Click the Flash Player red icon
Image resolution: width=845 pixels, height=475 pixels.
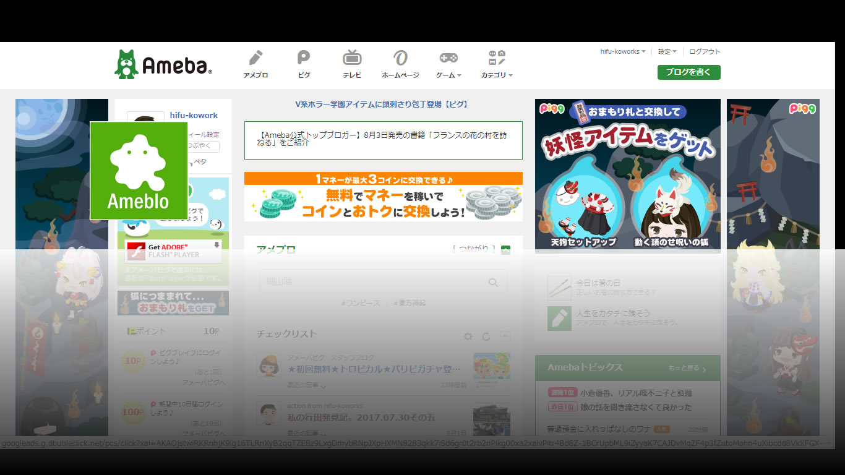pyautogui.click(x=135, y=251)
